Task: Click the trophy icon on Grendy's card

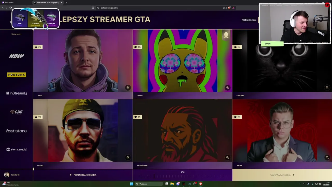Action: point(226,35)
